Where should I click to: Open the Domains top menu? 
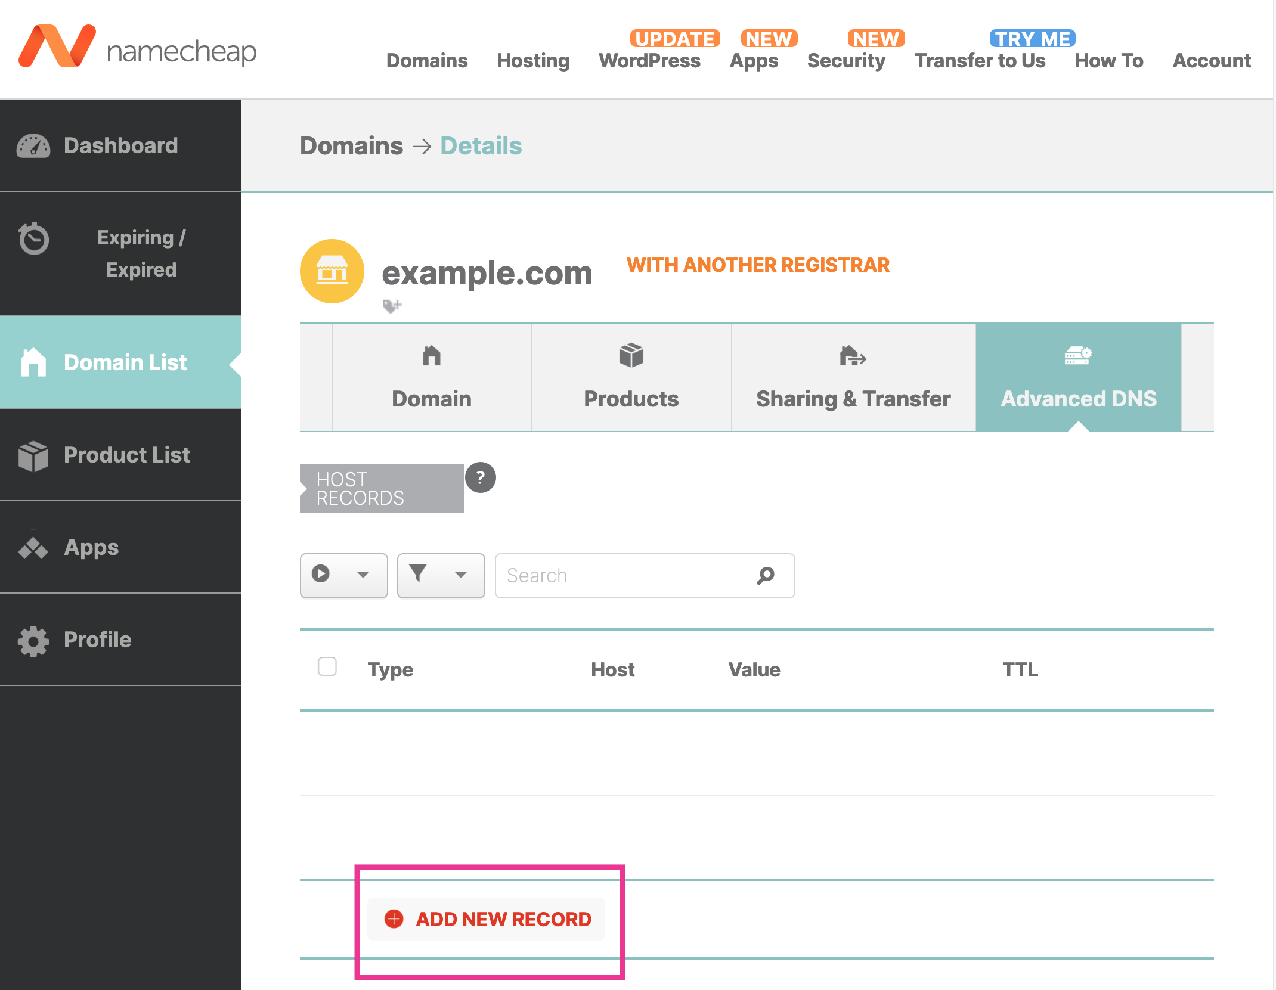427,61
